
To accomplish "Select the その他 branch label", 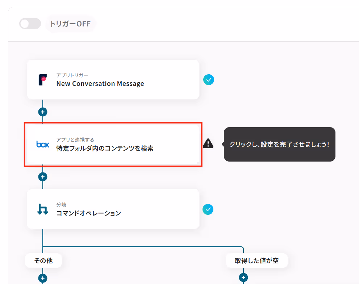I will (43, 260).
